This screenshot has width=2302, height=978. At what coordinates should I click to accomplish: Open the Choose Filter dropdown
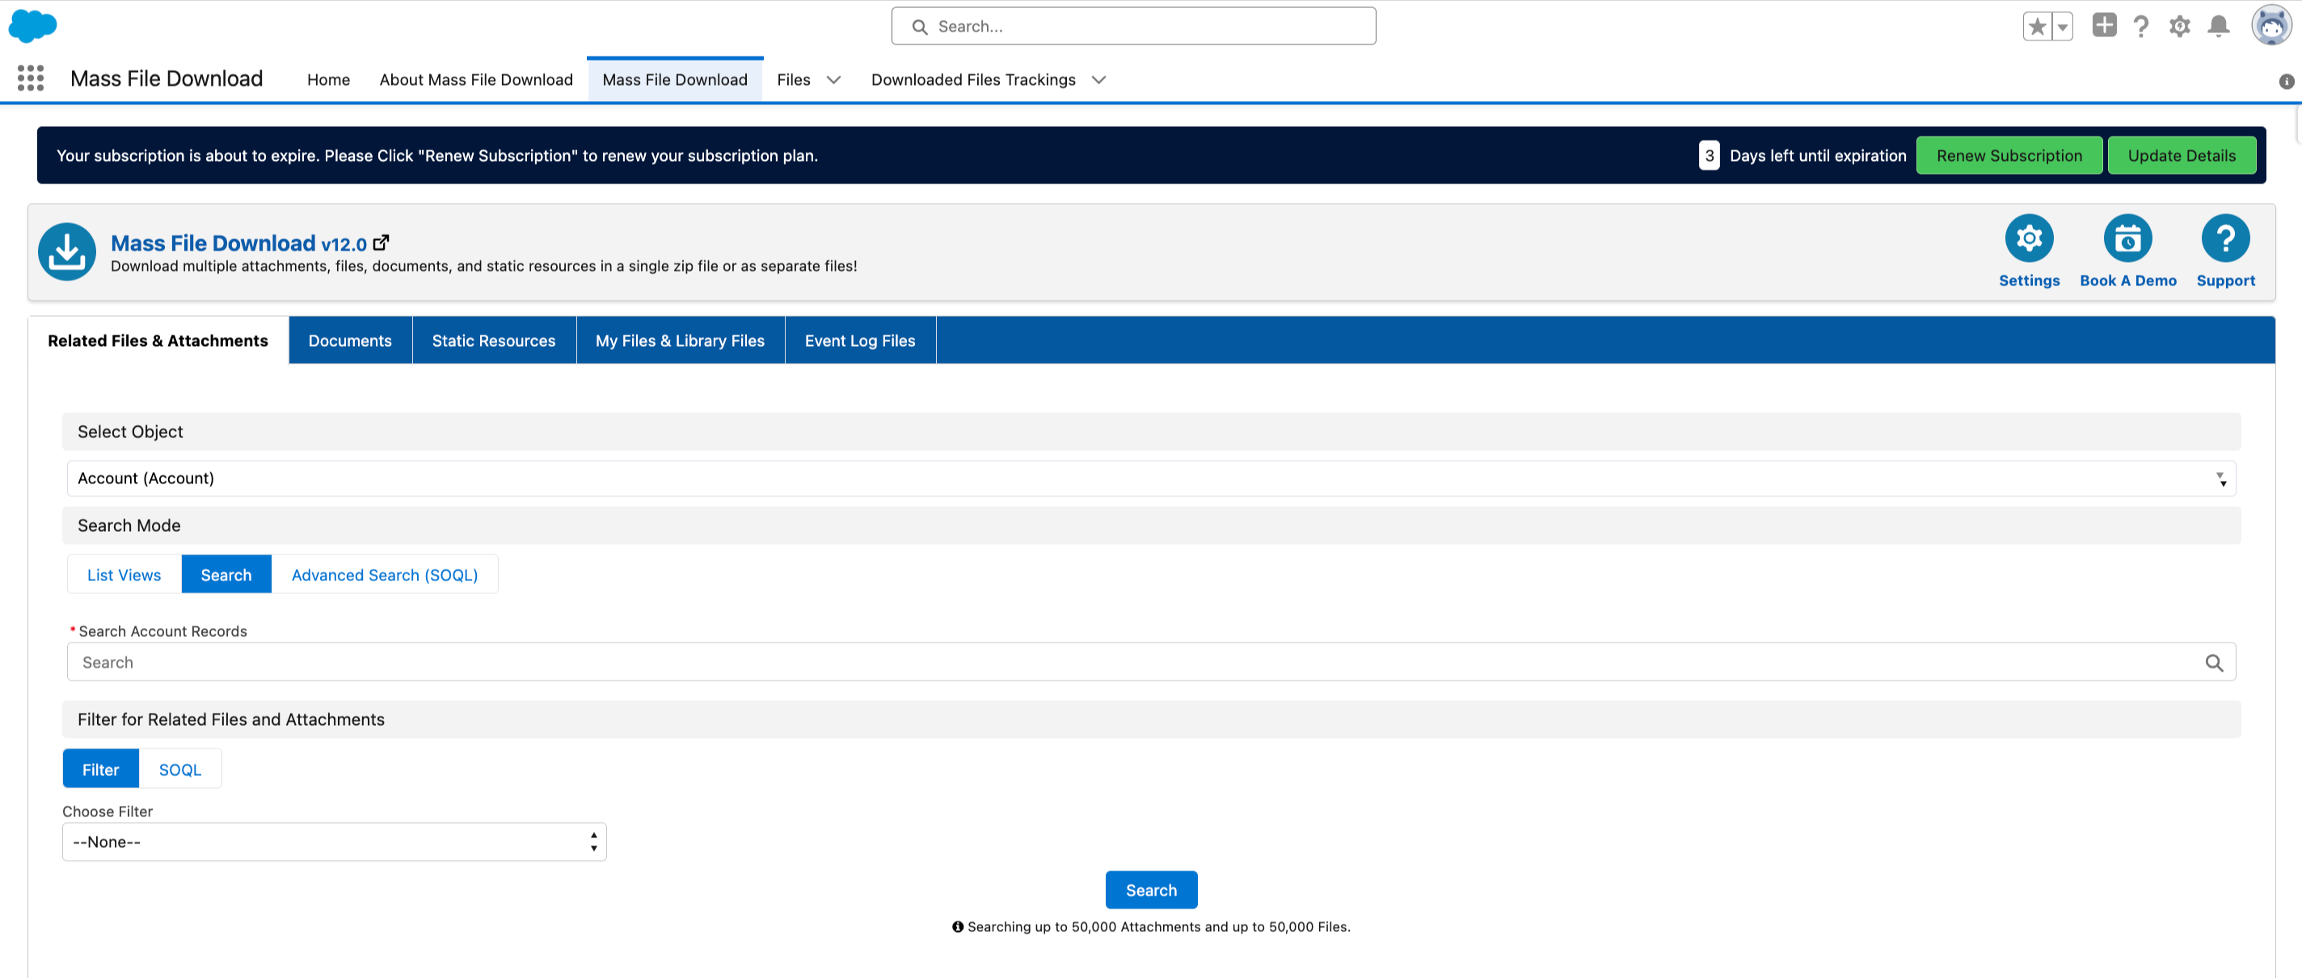click(x=334, y=842)
